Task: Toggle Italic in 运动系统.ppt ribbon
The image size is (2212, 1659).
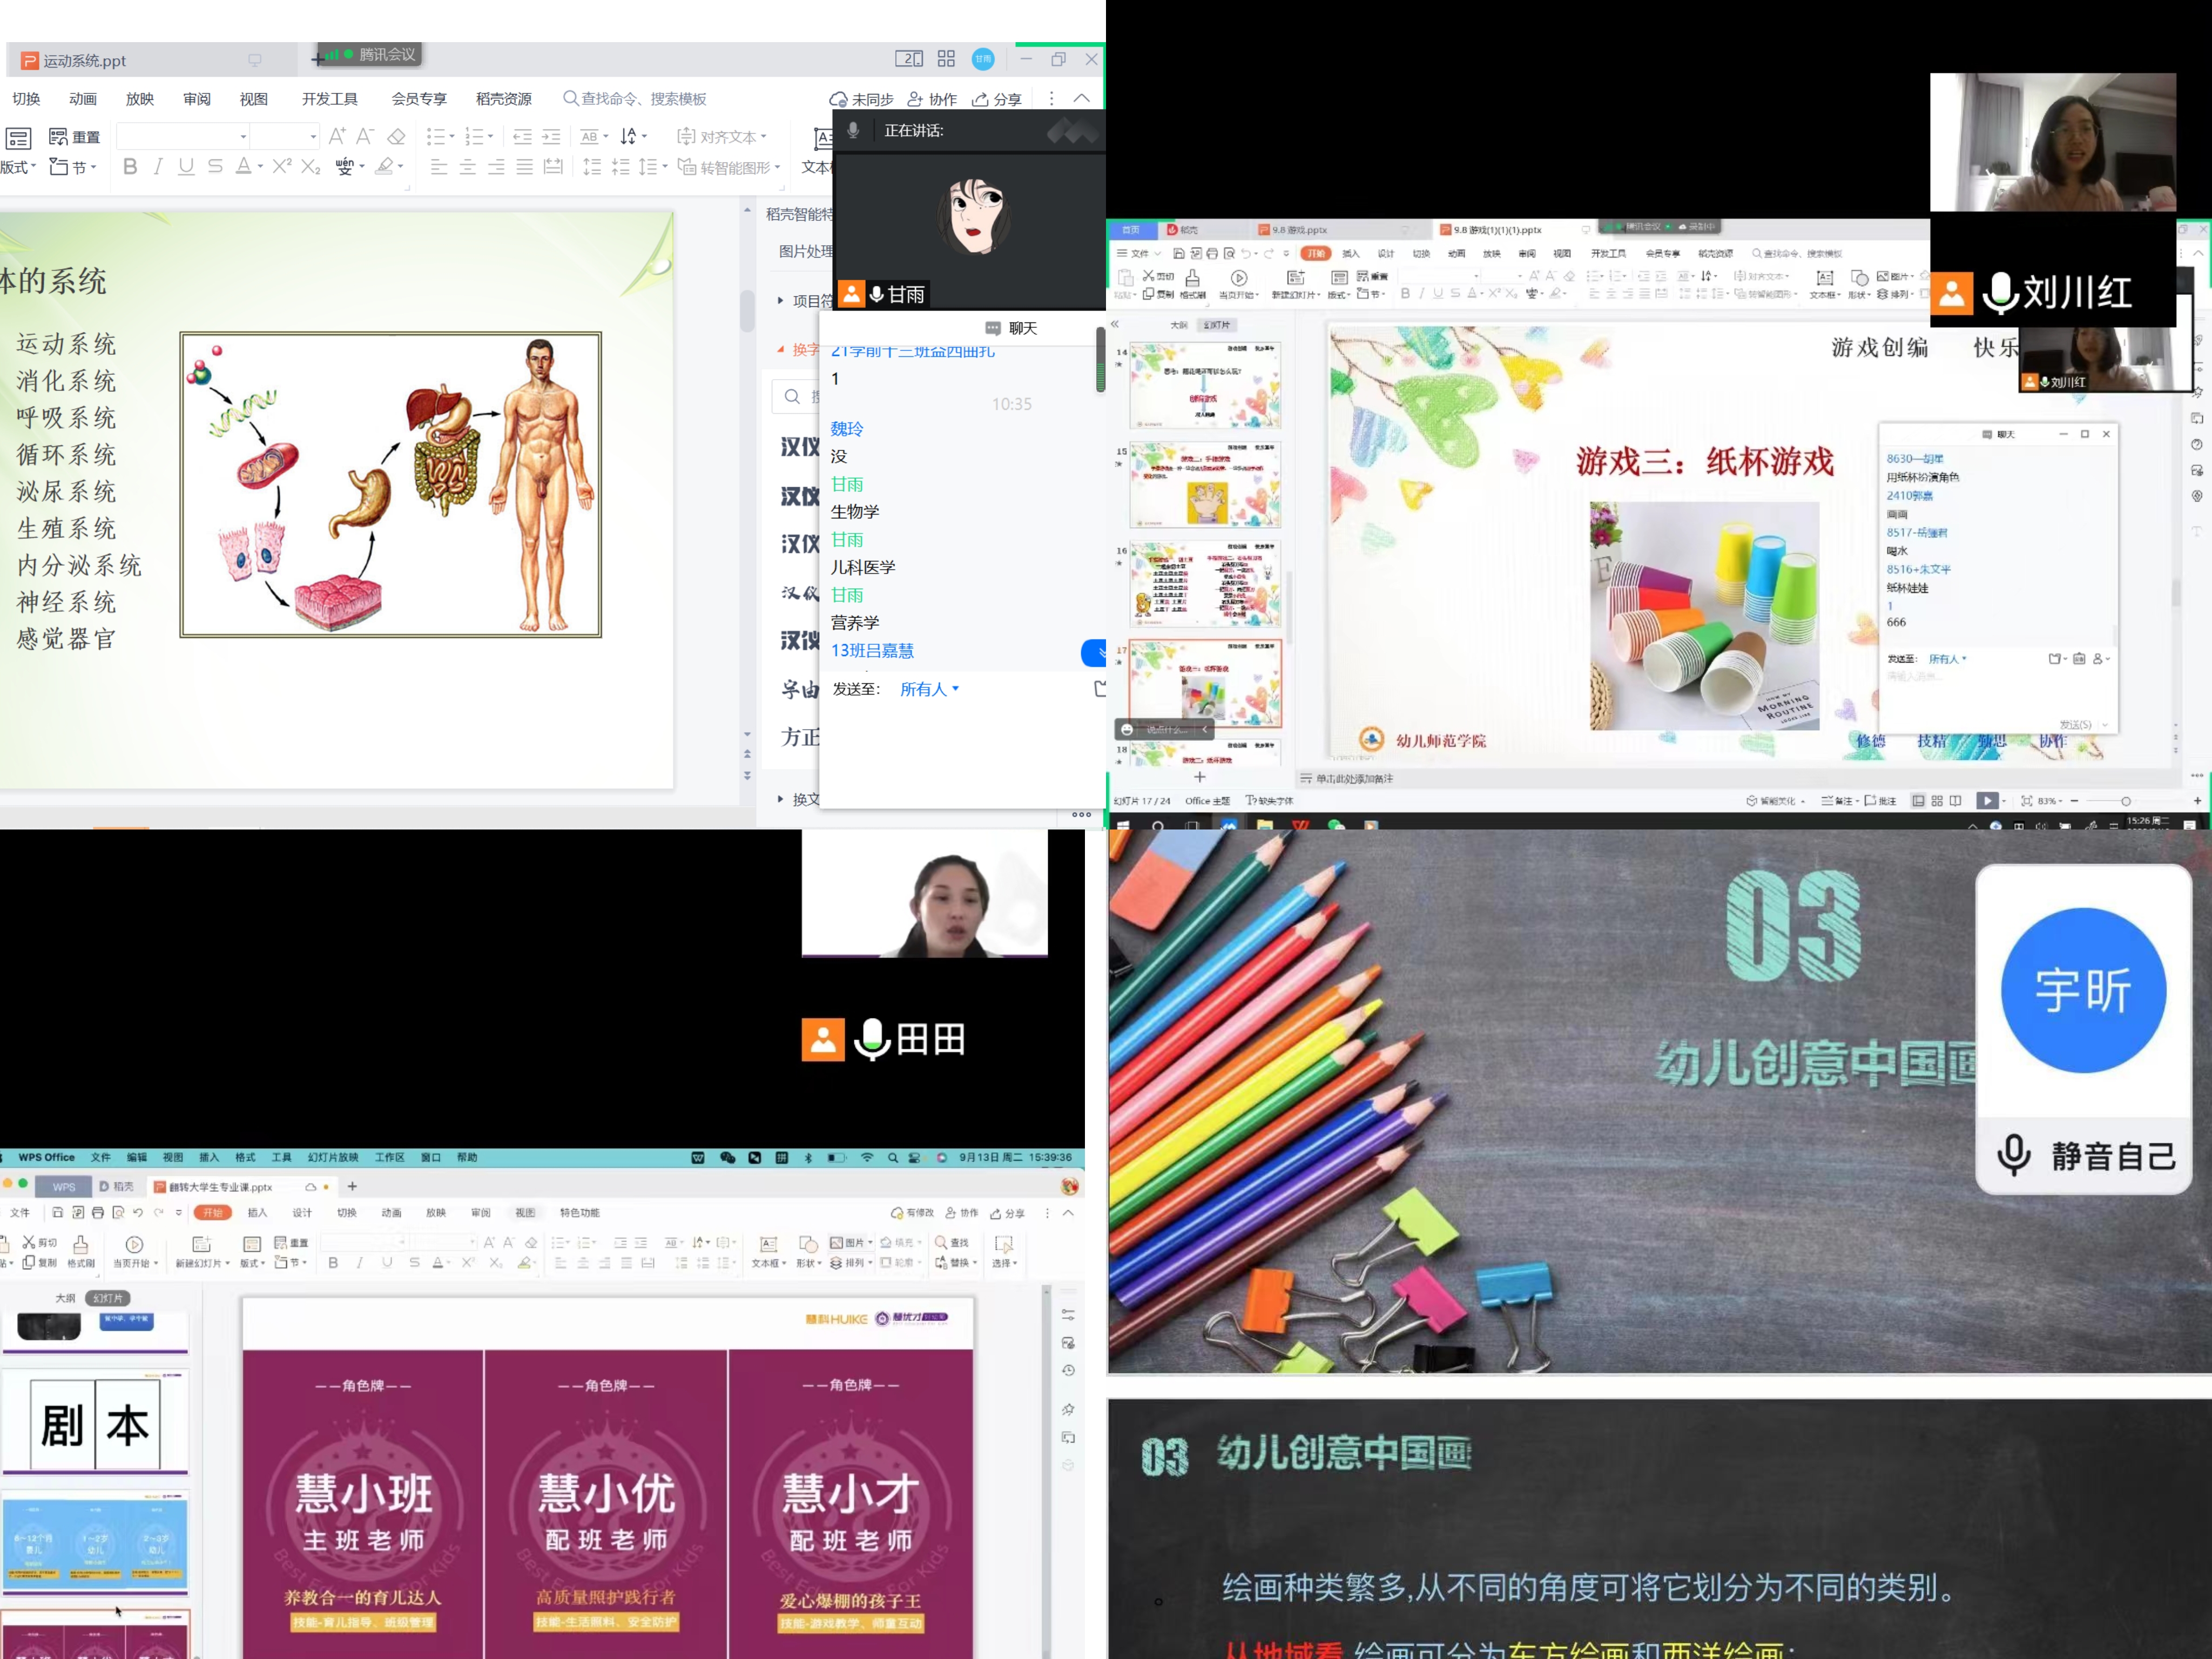Action: pos(158,167)
